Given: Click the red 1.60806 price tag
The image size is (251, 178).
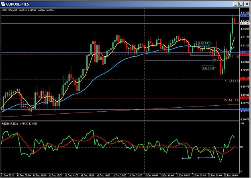Looking at the screenshot, I should tap(245, 98).
